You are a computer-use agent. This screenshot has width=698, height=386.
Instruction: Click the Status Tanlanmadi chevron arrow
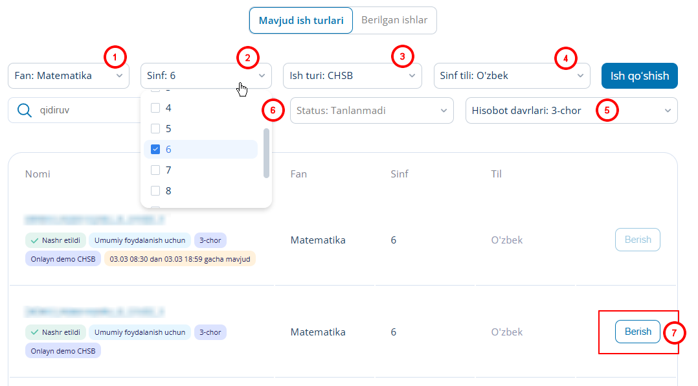point(444,110)
